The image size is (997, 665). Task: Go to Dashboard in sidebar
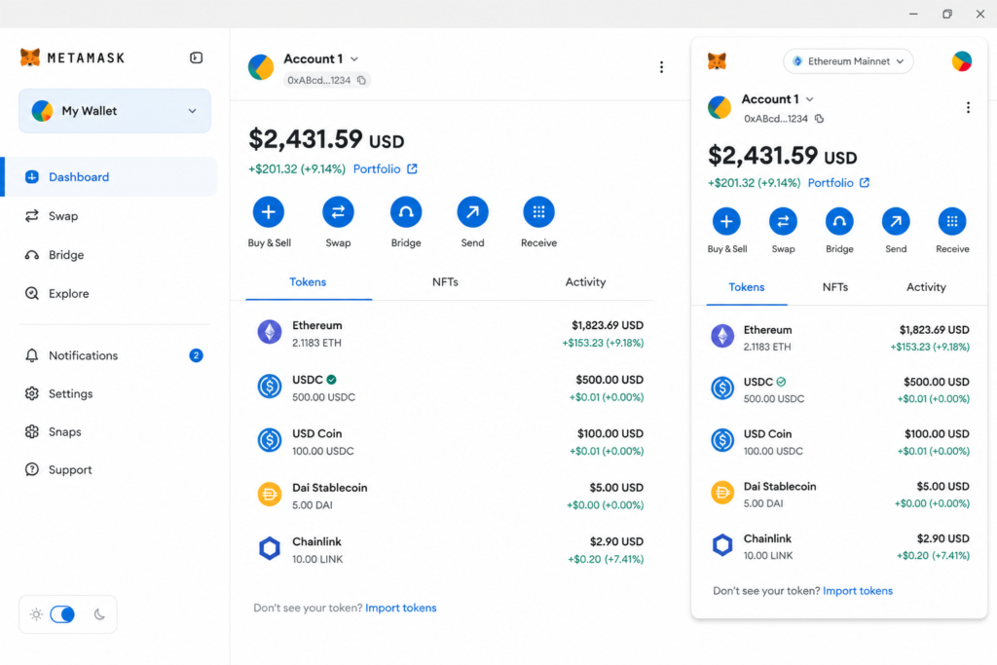pyautogui.click(x=111, y=177)
